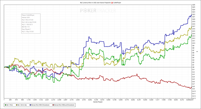Click x-axis tick label '1,155'
The height and width of the screenshot is (109, 201).
tap(28, 100)
